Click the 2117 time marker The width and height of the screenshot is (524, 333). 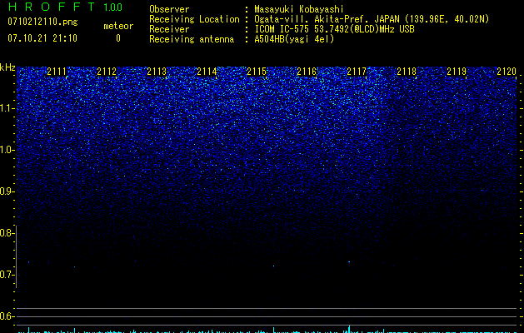[x=357, y=72]
